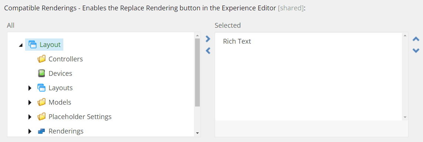The width and height of the screenshot is (423, 142).
Task: Move selected item up in order
Action: click(x=416, y=39)
